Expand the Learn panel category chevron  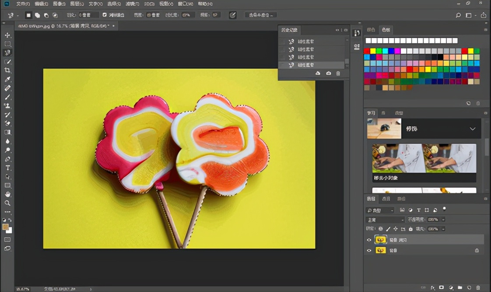(472, 129)
